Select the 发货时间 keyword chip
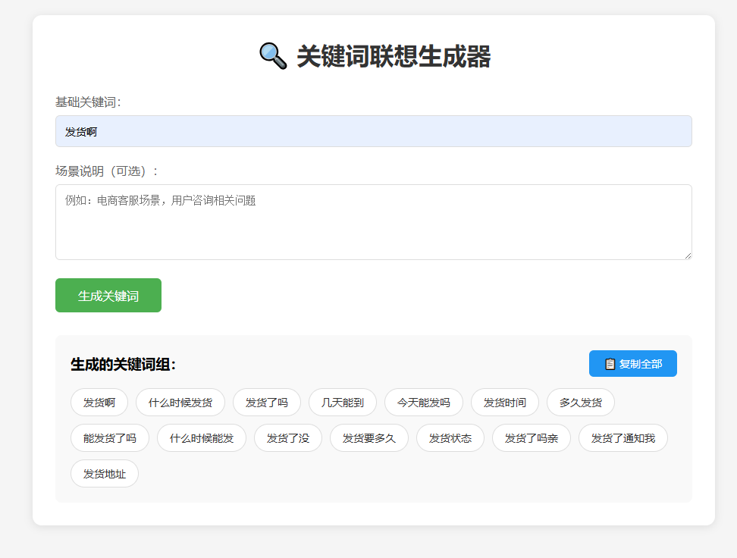 click(x=505, y=403)
